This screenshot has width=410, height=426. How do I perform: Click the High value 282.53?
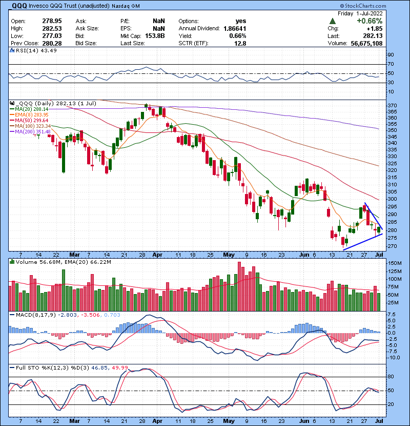tap(52, 29)
